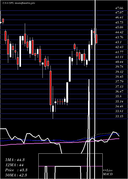
Task: Click the 47.07 price axis label
Action: 119,13
